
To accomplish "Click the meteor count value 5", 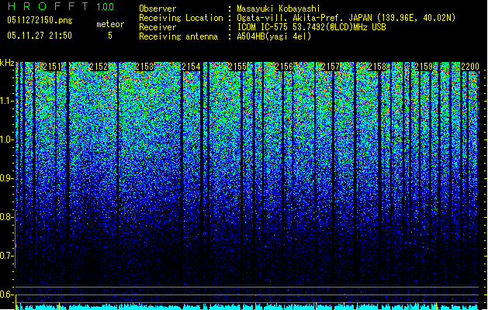I will (110, 36).
